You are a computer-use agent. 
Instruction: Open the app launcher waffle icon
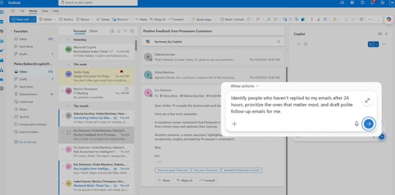click(x=2, y=3)
